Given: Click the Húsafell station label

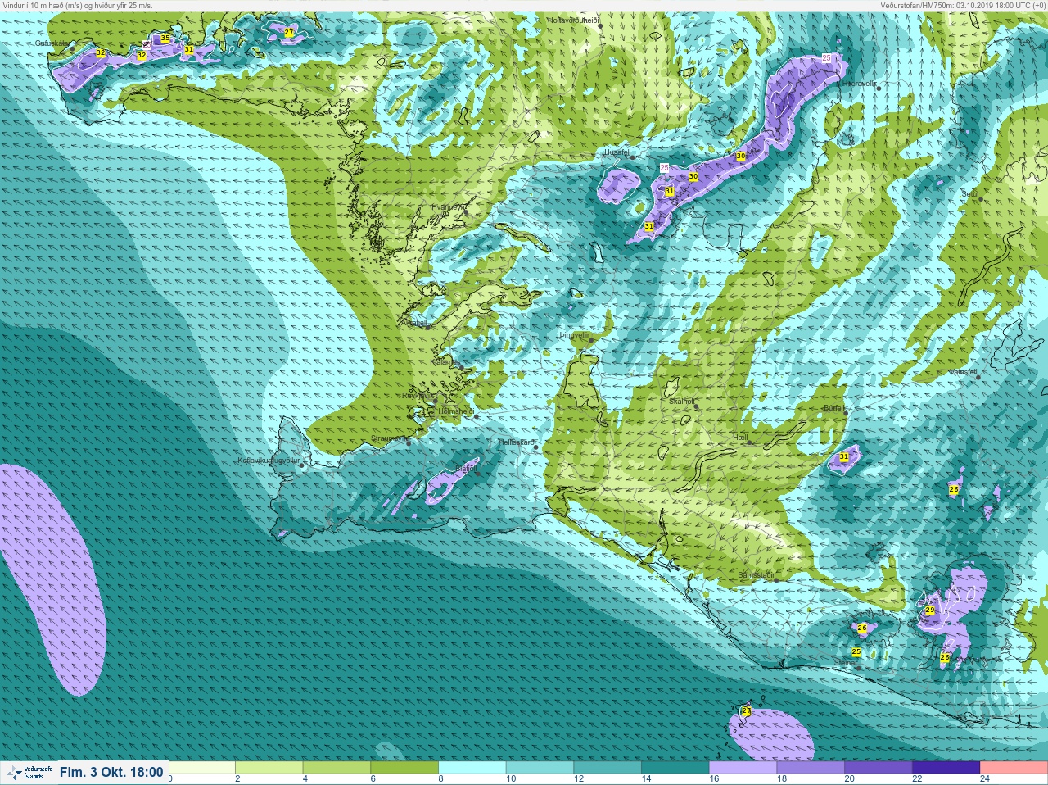Looking at the screenshot, I should pos(617,152).
